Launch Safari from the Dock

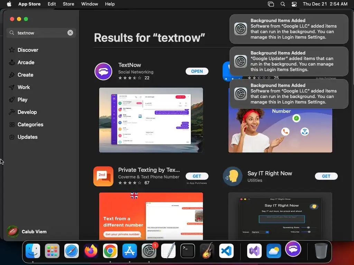(x=72, y=251)
